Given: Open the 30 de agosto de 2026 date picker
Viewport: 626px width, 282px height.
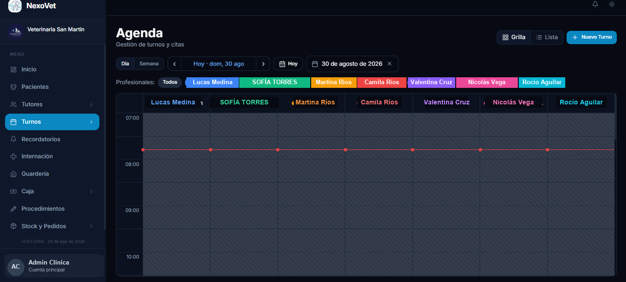Looking at the screenshot, I should point(352,64).
